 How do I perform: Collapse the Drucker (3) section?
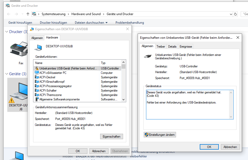tap(7, 32)
